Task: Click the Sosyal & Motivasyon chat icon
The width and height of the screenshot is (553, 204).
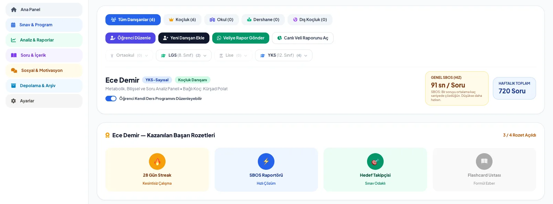Action: [x=14, y=71]
